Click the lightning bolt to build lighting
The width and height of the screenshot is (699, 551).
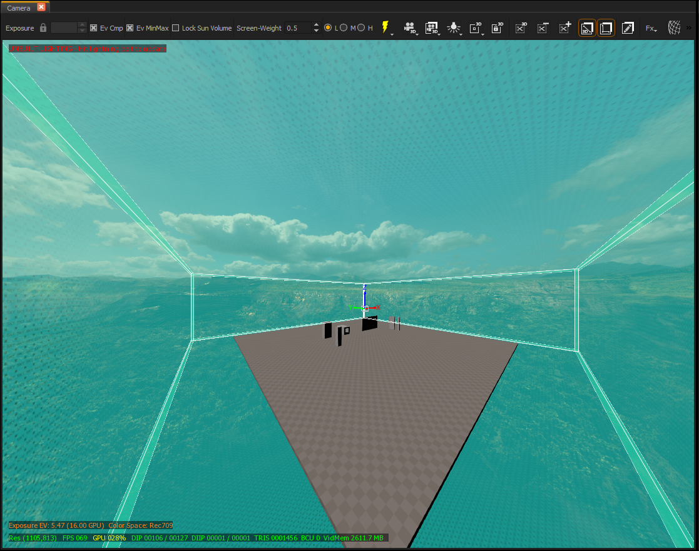(385, 27)
